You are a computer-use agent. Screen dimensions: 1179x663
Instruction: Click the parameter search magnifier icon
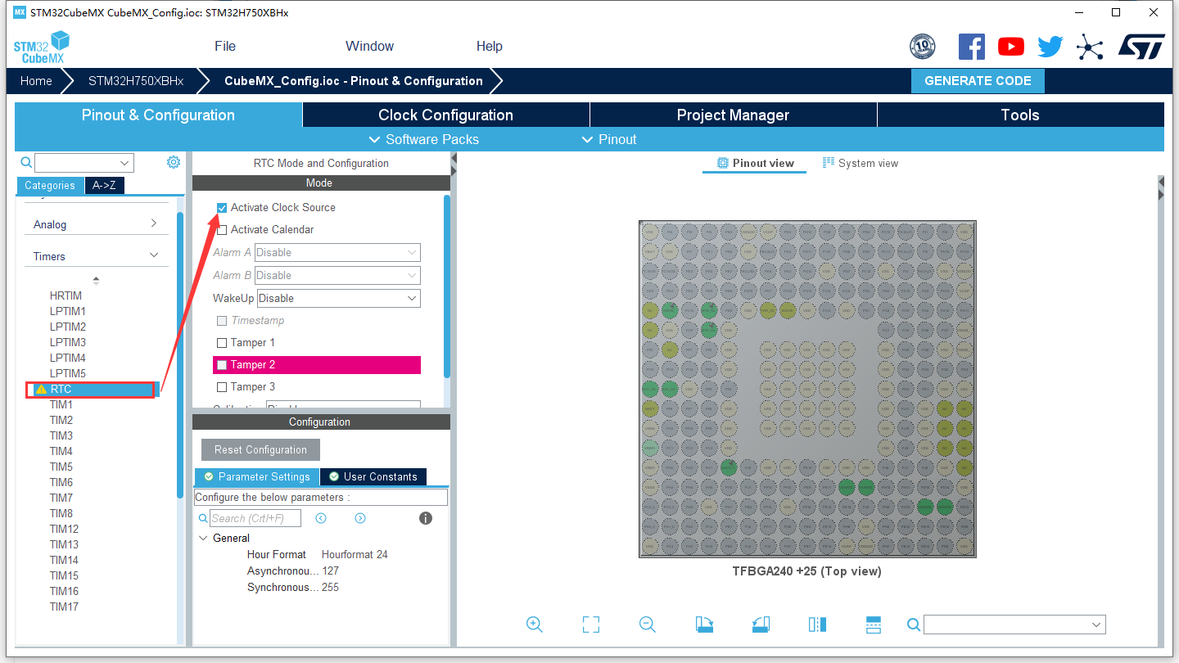coord(203,518)
